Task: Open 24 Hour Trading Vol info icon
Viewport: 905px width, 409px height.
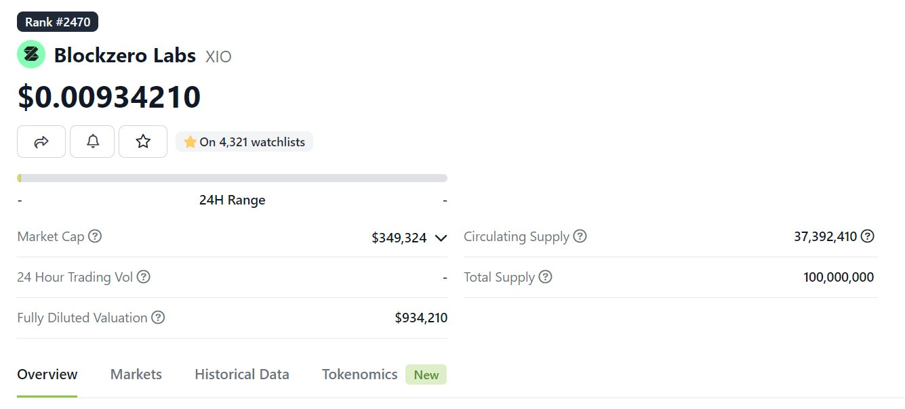Action: tap(144, 277)
